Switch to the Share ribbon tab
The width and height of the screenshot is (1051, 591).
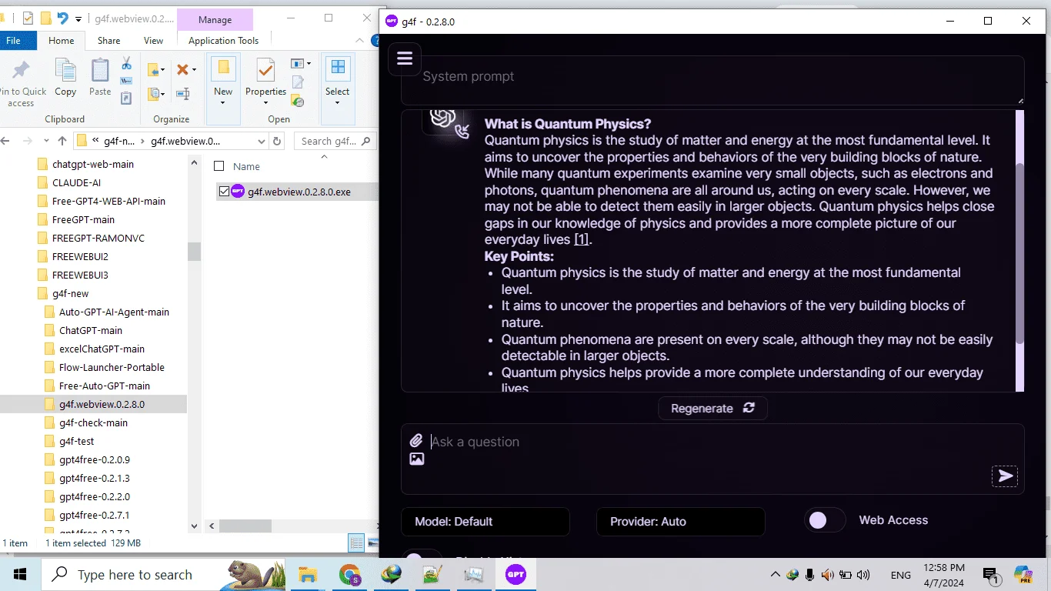tap(108, 41)
